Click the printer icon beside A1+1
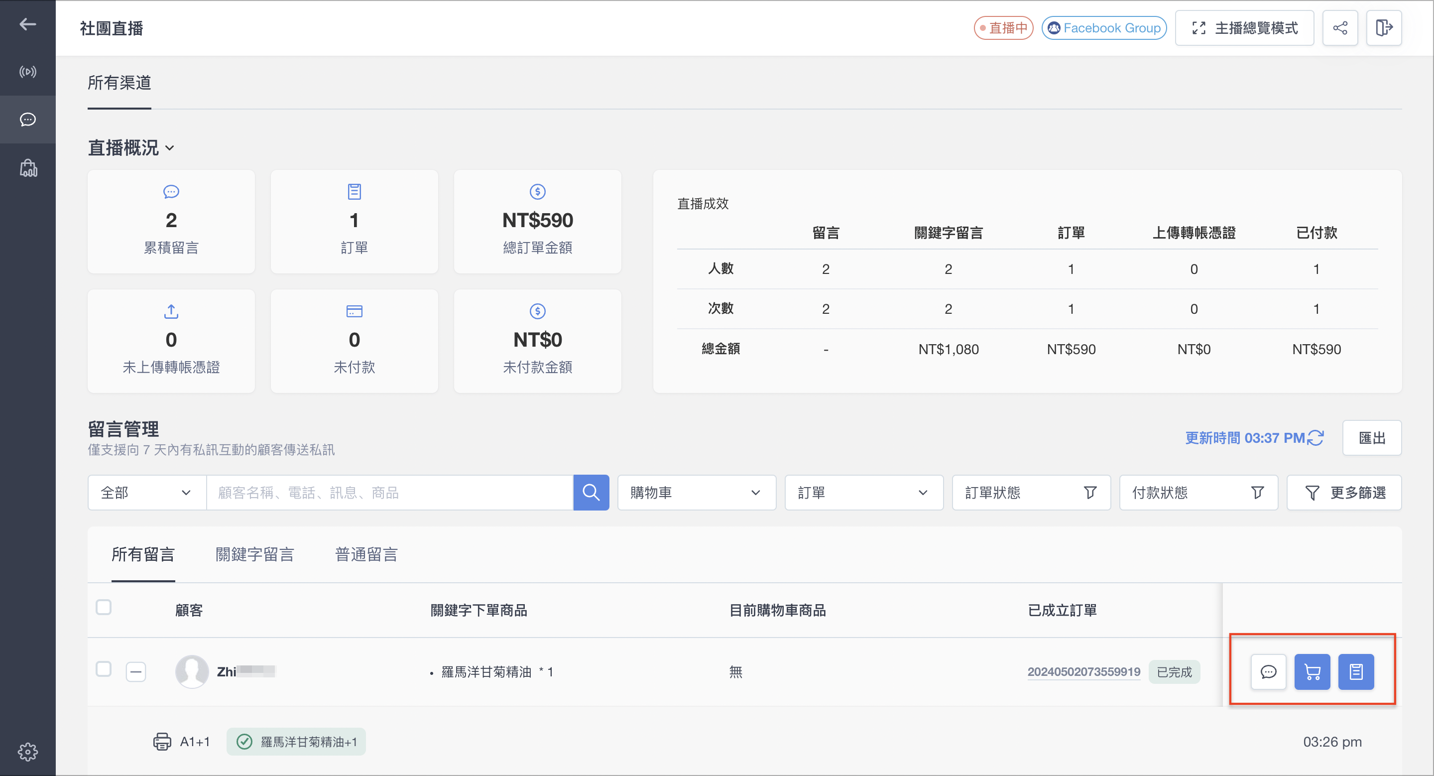Image resolution: width=1434 pixels, height=776 pixels. 162,742
